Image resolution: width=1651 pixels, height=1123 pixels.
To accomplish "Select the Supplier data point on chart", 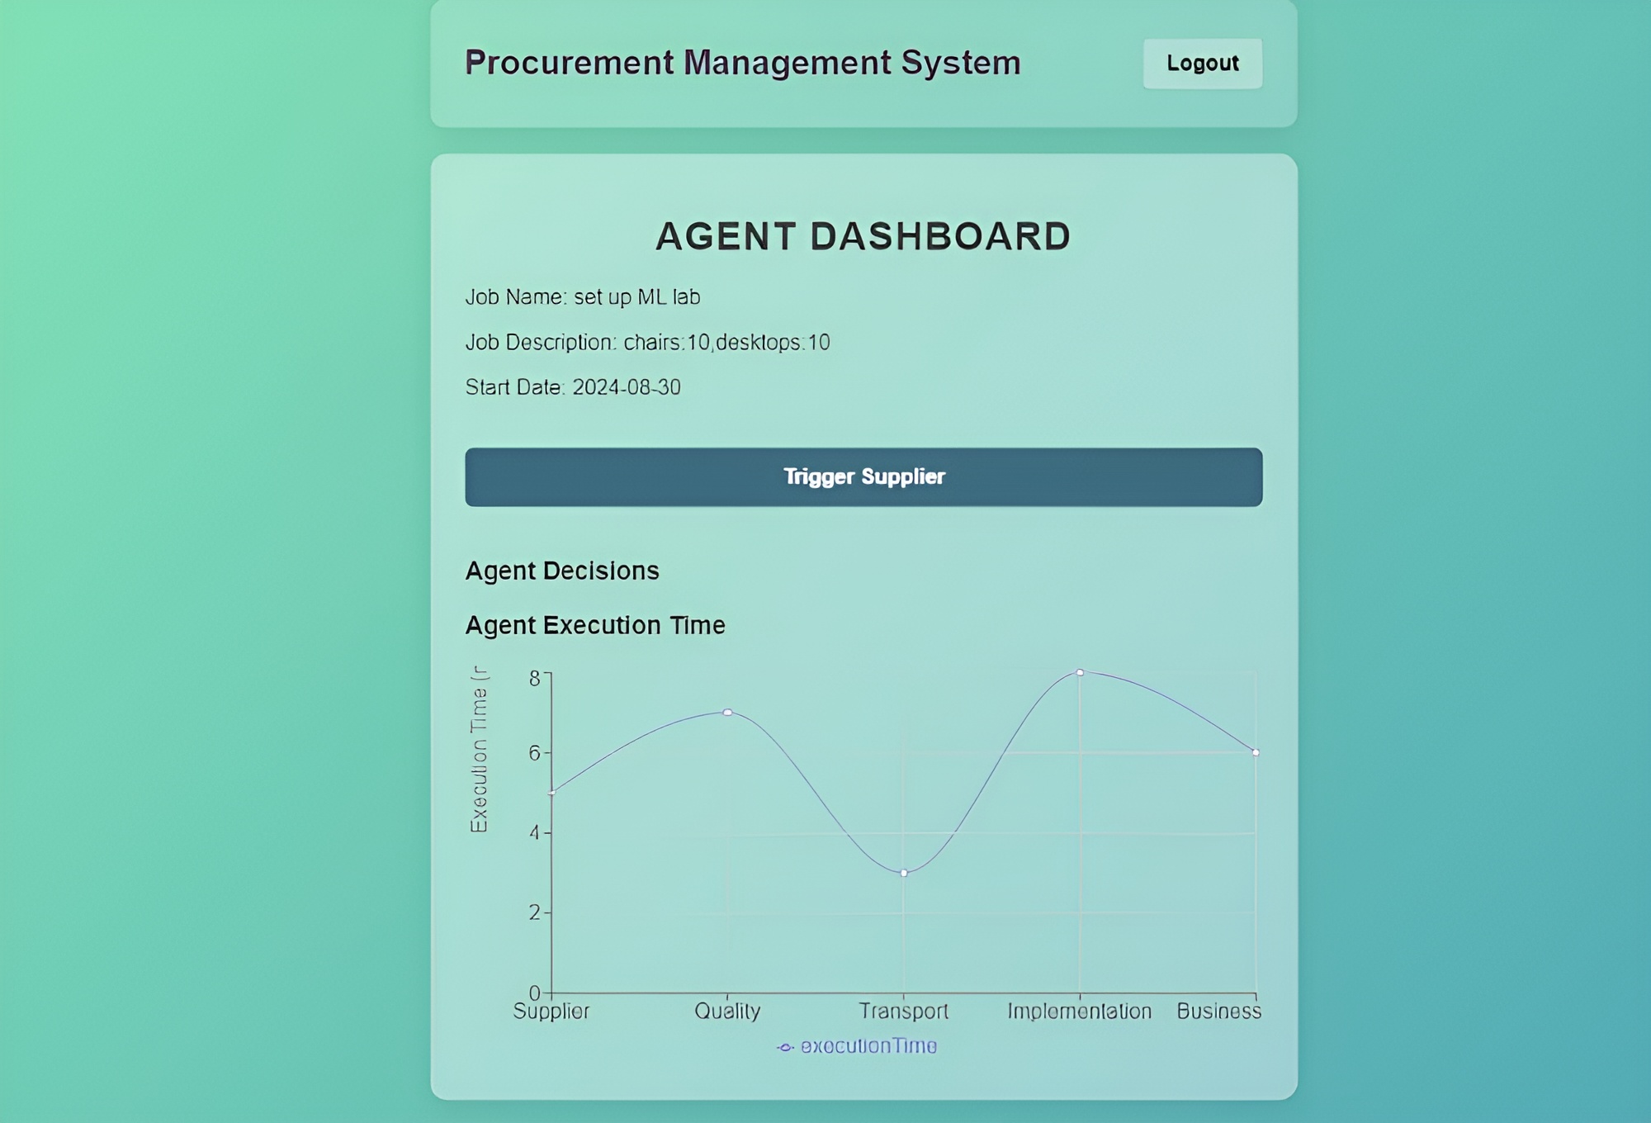I will [551, 793].
